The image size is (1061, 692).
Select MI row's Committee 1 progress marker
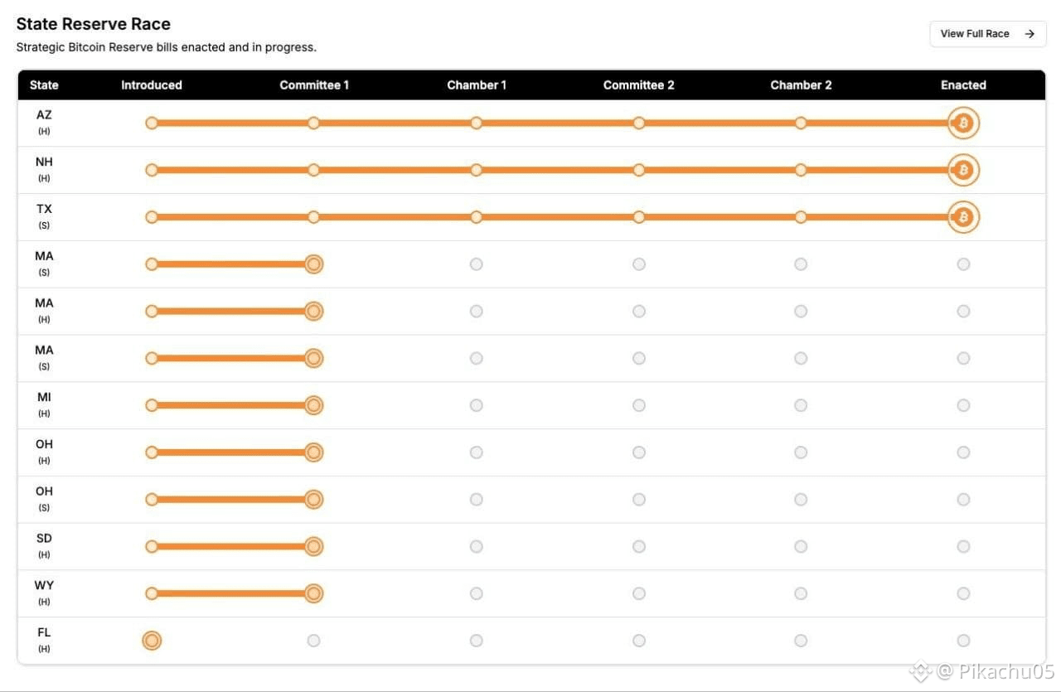[313, 405]
